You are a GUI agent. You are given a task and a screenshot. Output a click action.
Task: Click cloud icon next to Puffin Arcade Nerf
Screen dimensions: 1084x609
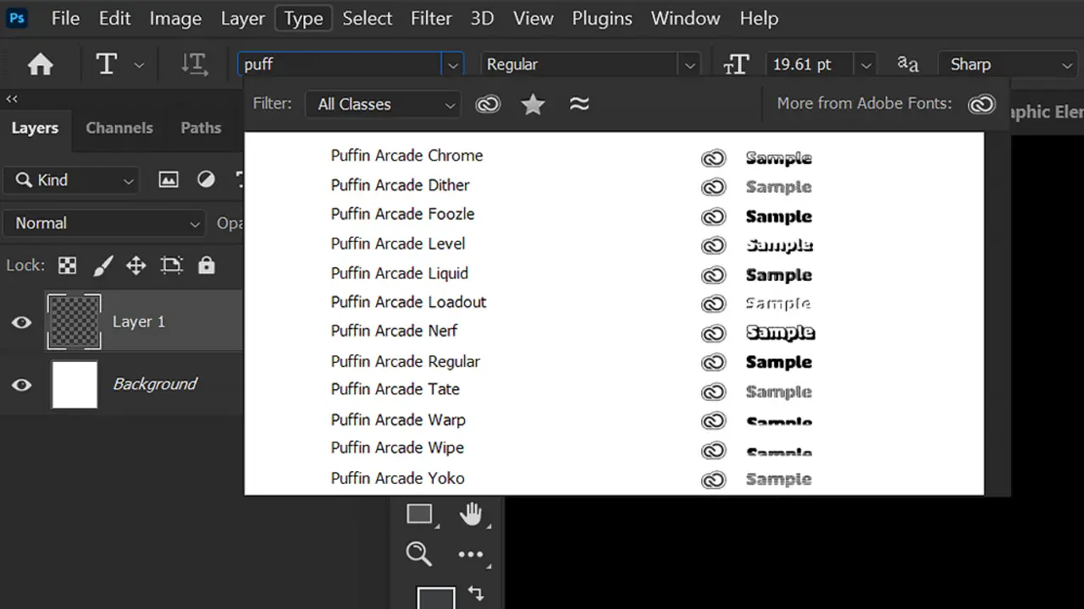tap(714, 332)
